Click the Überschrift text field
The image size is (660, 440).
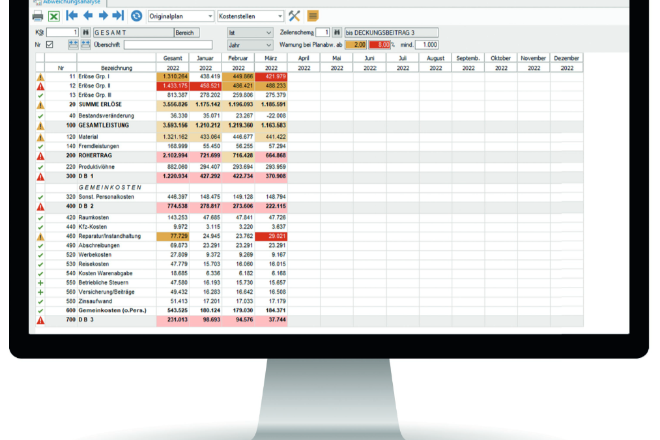pyautogui.click(x=167, y=45)
